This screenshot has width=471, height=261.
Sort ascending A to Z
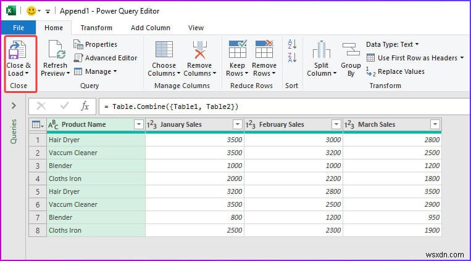292,44
